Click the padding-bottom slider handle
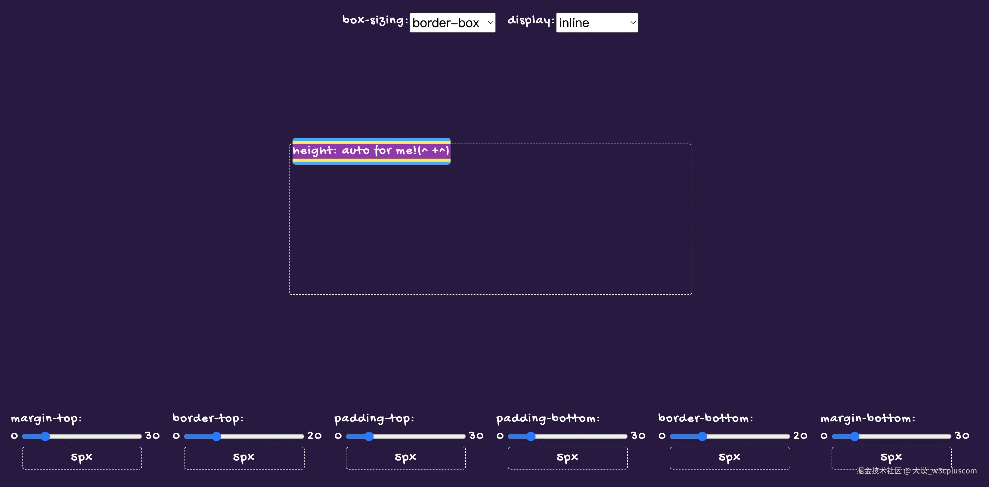This screenshot has width=989, height=487. point(531,436)
